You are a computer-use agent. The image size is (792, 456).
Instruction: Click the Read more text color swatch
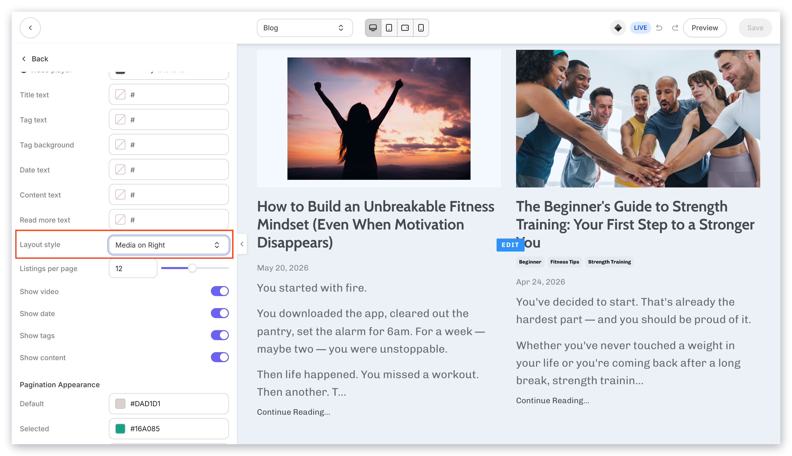[x=120, y=220]
